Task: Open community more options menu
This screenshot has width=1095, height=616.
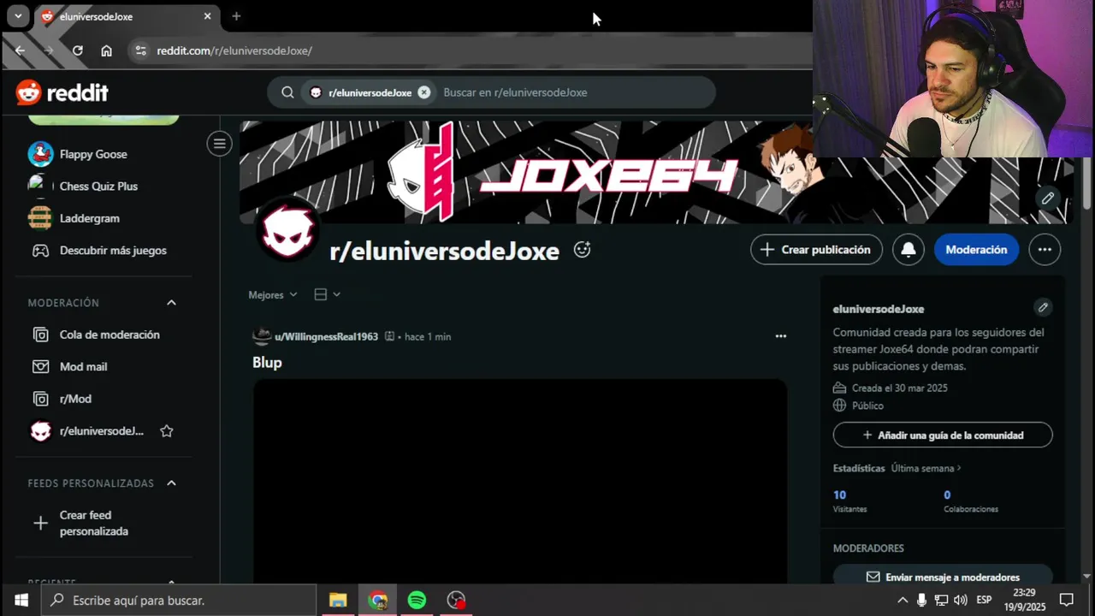Action: tap(1045, 250)
